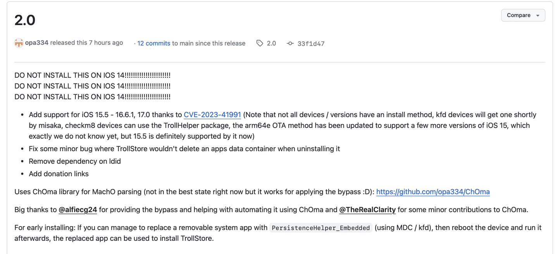Click the opa334 user avatar
The image size is (558, 254).
pyautogui.click(x=19, y=43)
